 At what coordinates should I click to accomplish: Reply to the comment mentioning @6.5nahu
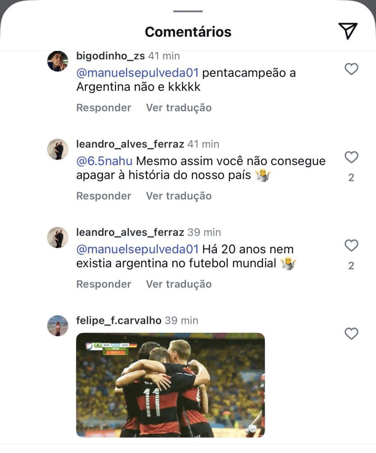104,196
